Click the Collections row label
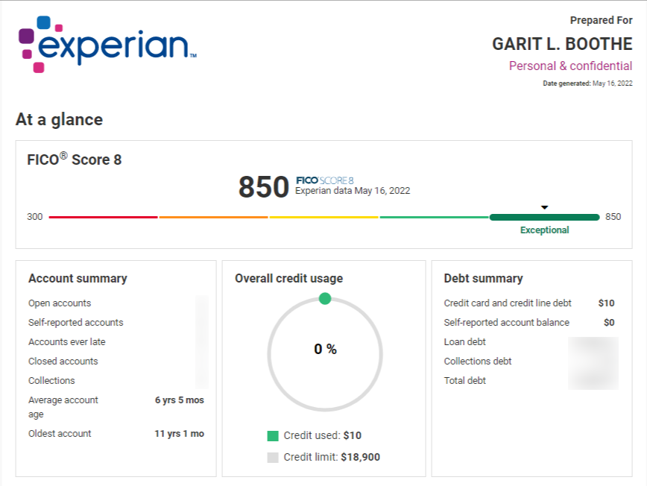Image resolution: width=647 pixels, height=486 pixels. pyautogui.click(x=51, y=381)
